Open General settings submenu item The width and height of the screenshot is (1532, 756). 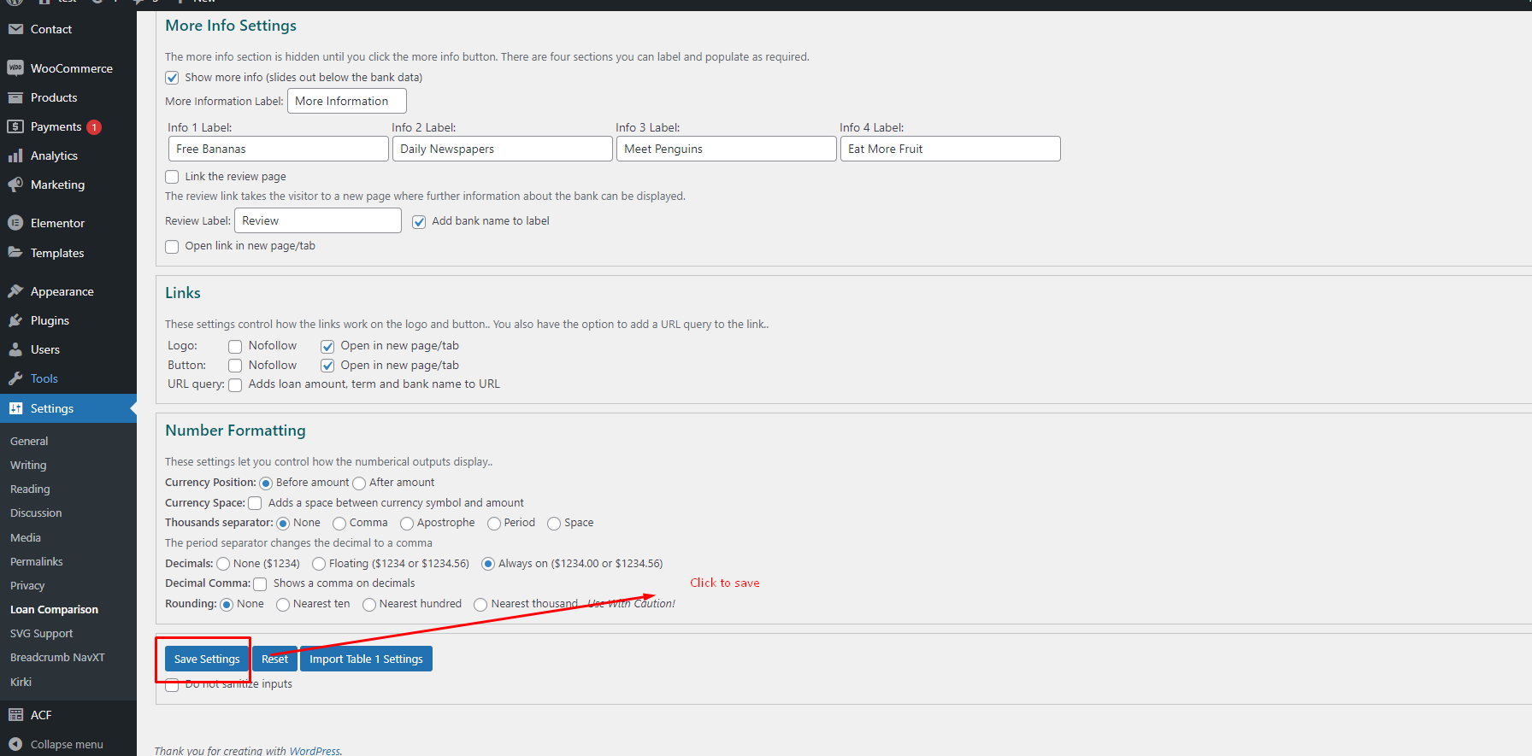click(29, 442)
